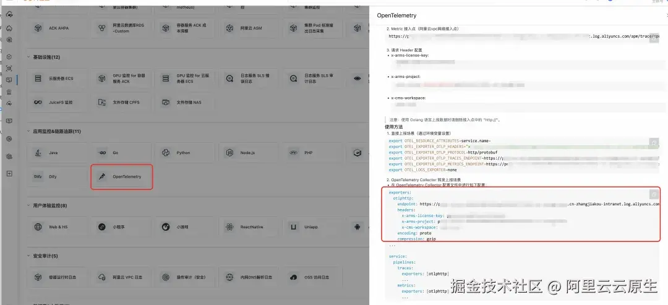The image size is (668, 305).
Task: Collapse the 安全审计(5) section
Action: pyautogui.click(x=29, y=256)
